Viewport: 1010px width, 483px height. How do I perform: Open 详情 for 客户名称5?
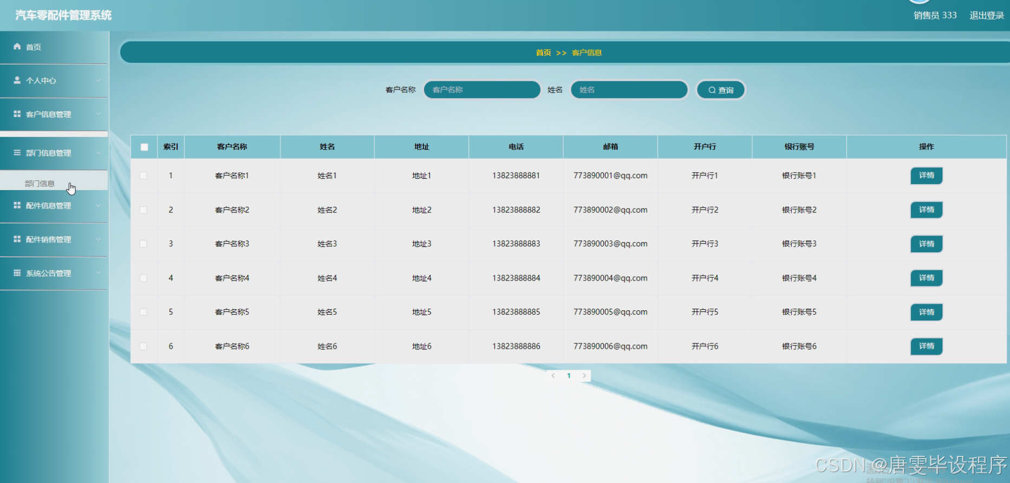coord(927,312)
